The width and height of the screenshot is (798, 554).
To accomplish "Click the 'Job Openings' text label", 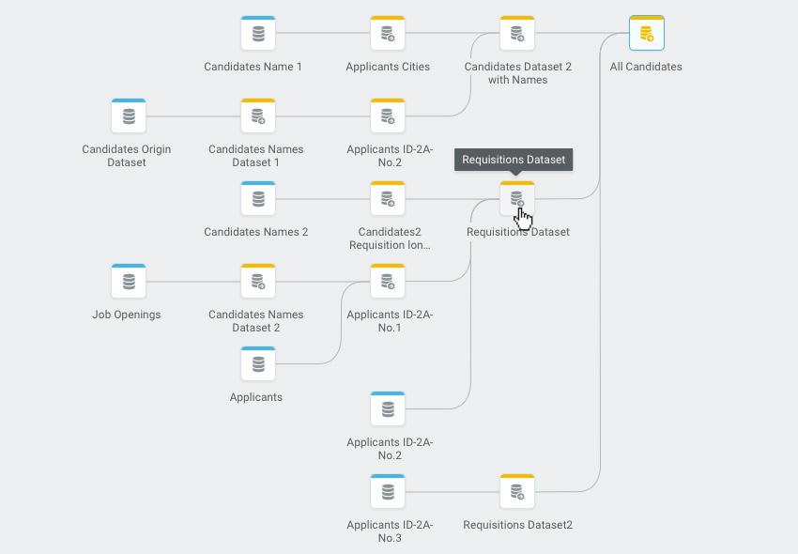I will pos(127,315).
